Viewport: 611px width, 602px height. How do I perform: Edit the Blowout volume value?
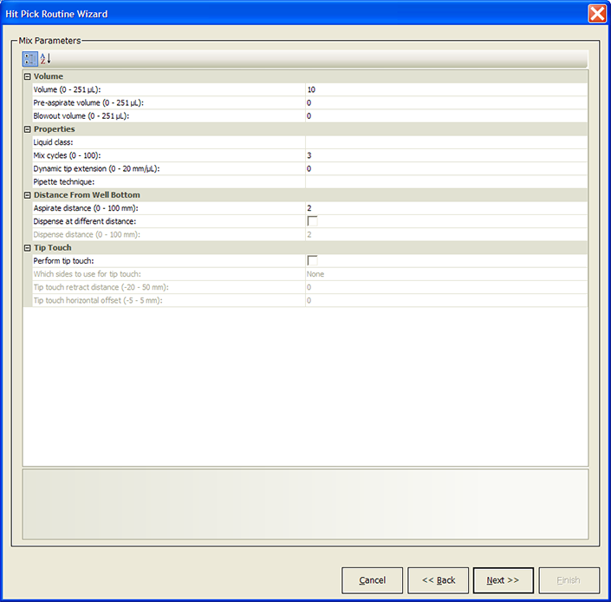pyautogui.click(x=446, y=116)
